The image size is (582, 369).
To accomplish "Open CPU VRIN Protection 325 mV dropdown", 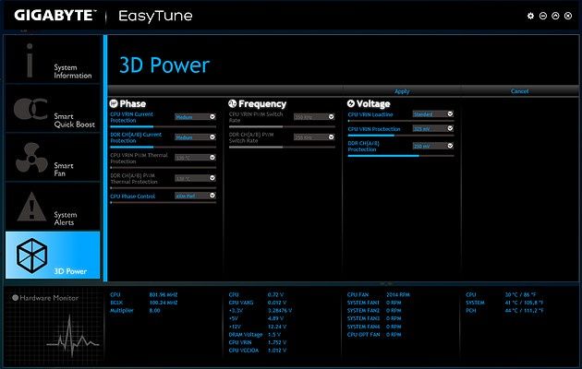I will (432, 128).
